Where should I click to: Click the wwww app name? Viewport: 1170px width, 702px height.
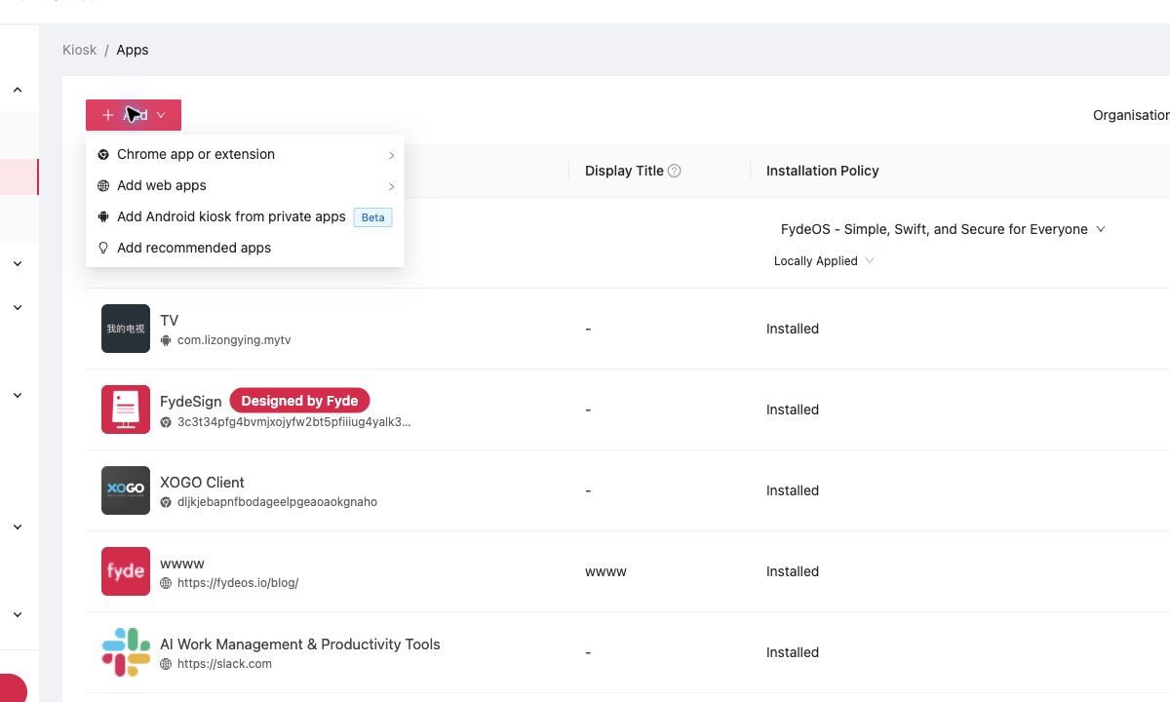coord(182,564)
